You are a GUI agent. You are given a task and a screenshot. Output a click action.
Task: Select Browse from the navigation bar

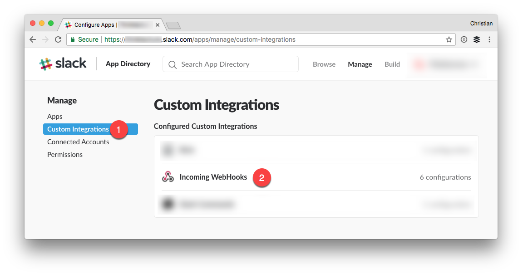point(324,64)
